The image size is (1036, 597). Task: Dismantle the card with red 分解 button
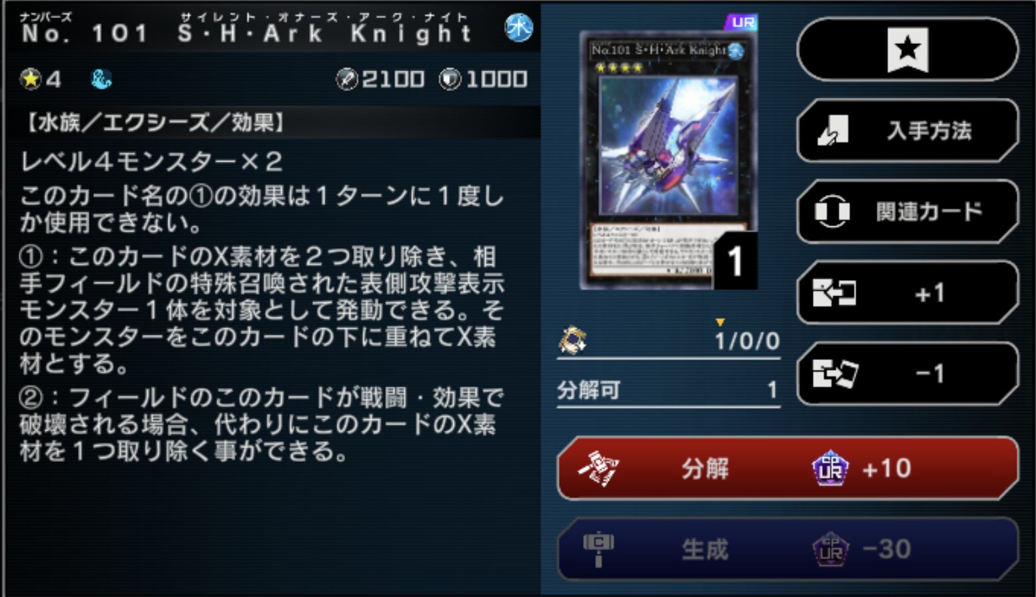click(x=787, y=469)
